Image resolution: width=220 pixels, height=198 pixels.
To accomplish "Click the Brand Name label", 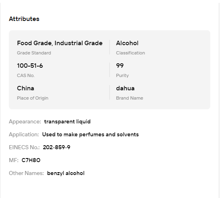I will [x=130, y=98].
